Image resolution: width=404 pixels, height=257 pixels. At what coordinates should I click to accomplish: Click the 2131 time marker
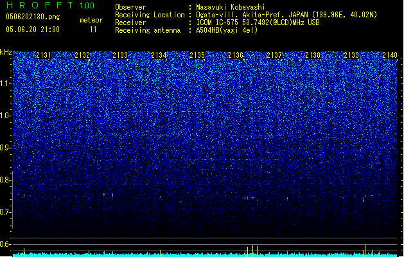pyautogui.click(x=44, y=55)
